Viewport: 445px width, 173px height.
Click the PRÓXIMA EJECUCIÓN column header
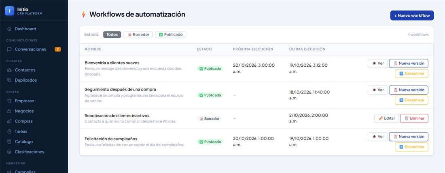[253, 49]
